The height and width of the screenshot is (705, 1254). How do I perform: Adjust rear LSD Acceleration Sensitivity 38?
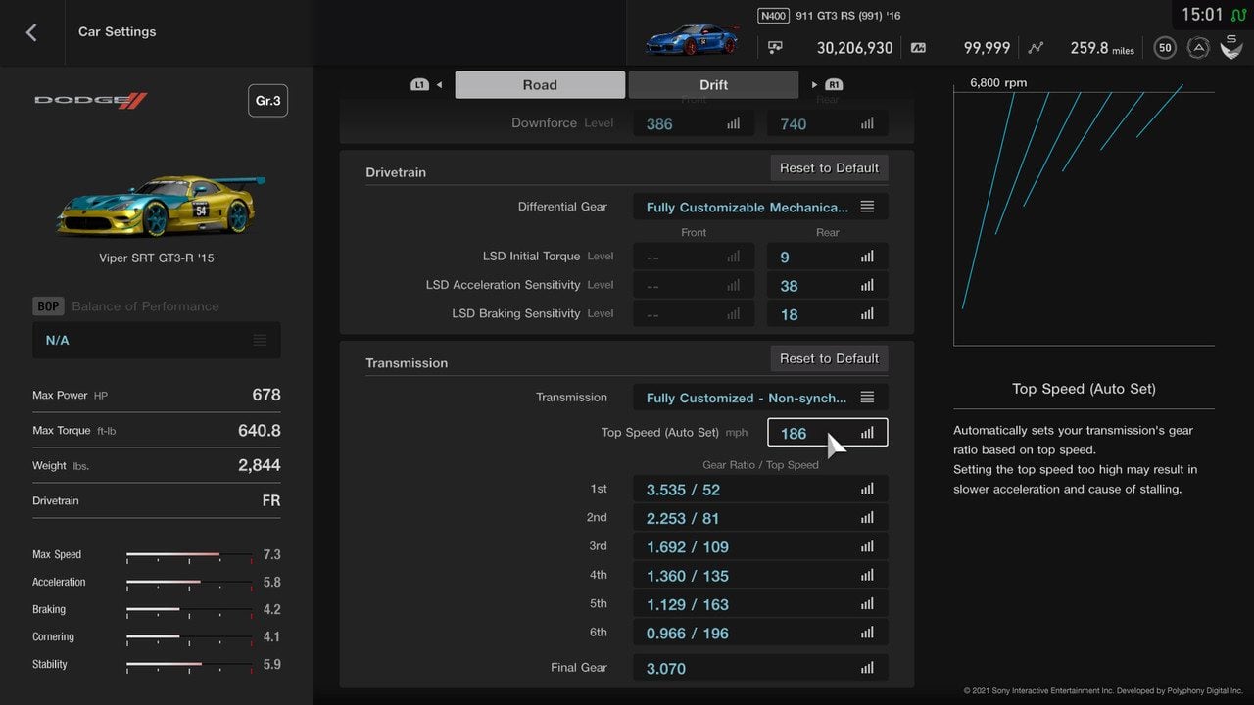828,286
